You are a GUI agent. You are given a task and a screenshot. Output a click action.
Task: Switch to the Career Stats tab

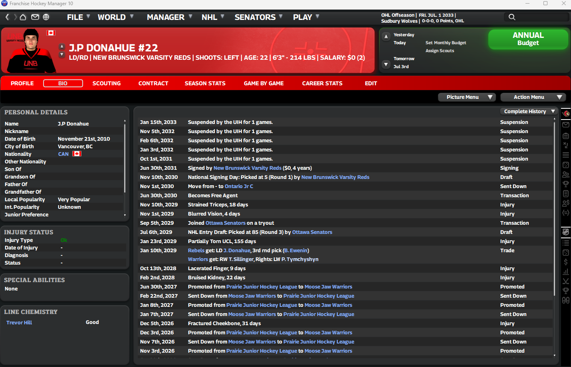[322, 83]
